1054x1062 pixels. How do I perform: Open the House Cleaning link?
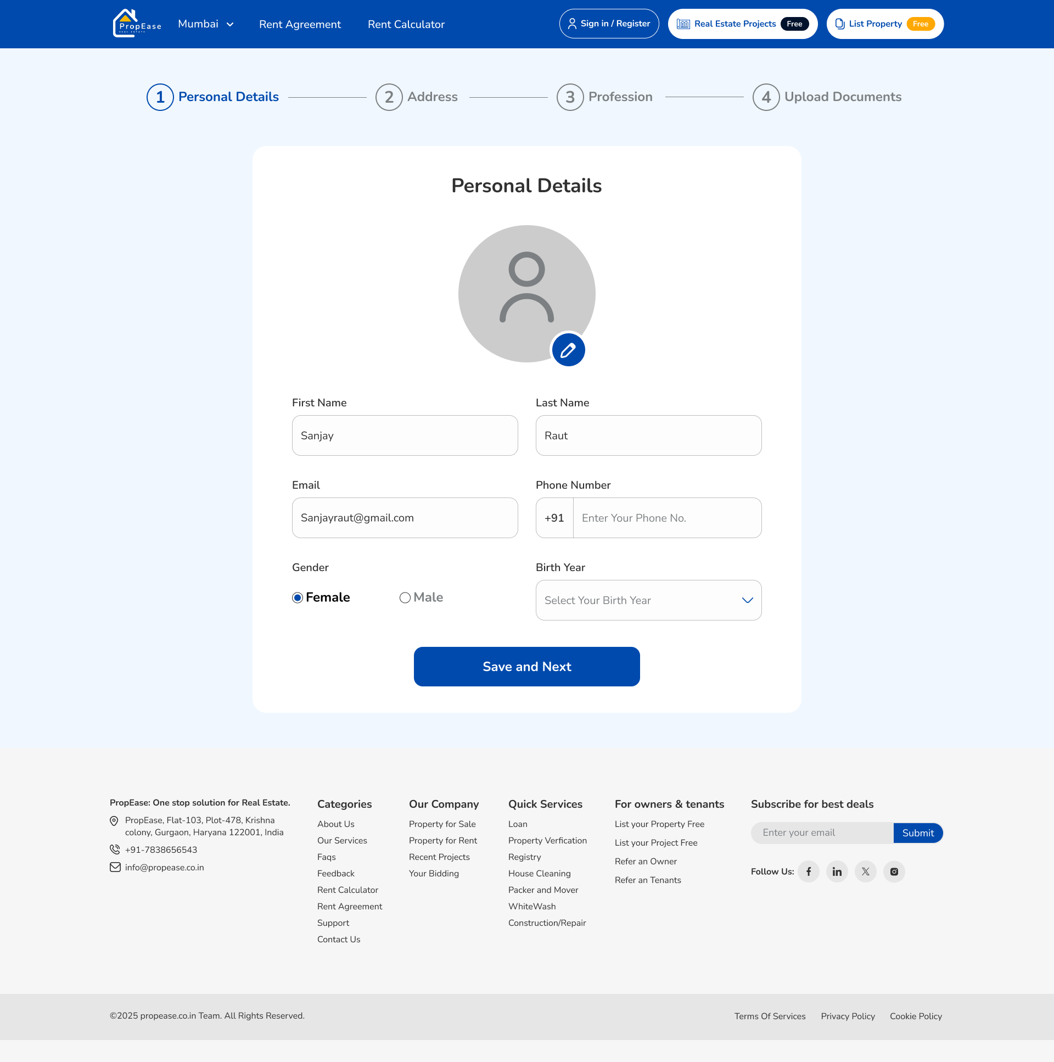(540, 874)
